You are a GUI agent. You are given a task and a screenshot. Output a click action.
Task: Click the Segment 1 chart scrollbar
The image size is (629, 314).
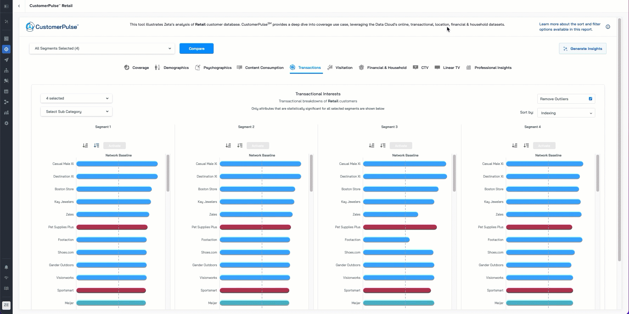pos(168,173)
